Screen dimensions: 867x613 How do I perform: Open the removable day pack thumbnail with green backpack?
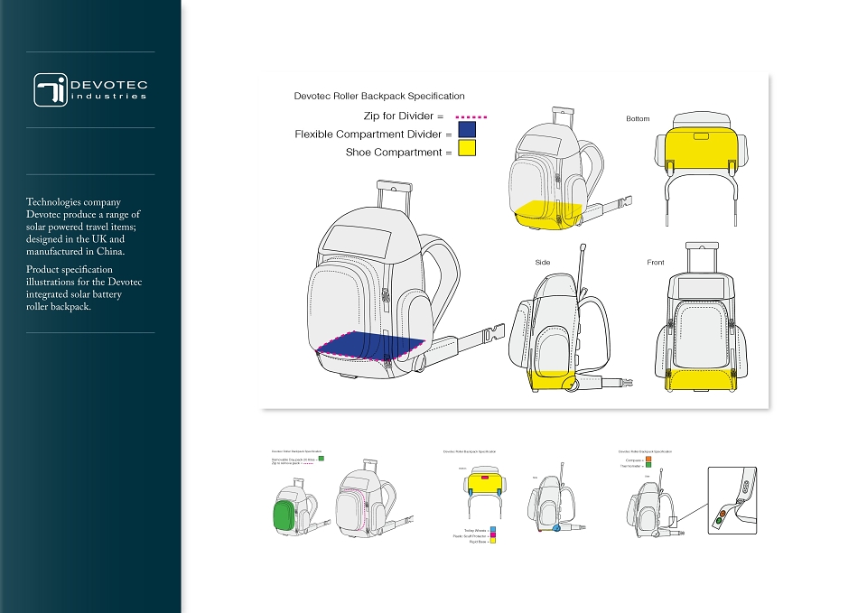343,494
